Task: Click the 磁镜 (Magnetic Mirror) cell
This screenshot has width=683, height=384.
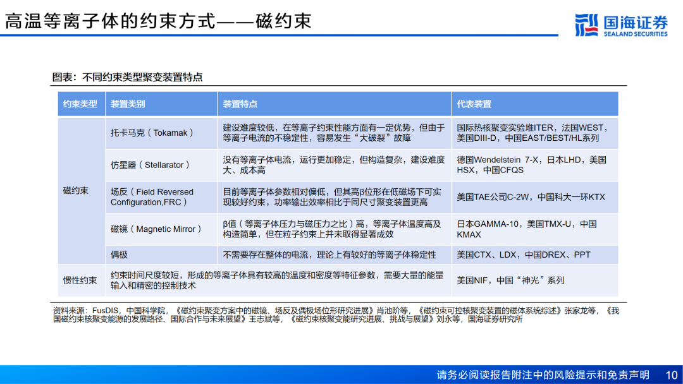Action: click(162, 229)
